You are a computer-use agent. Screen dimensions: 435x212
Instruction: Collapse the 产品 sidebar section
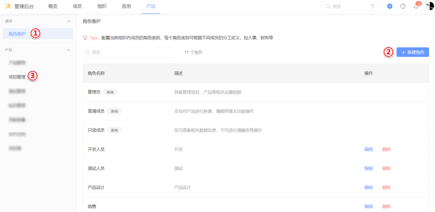tap(68, 50)
